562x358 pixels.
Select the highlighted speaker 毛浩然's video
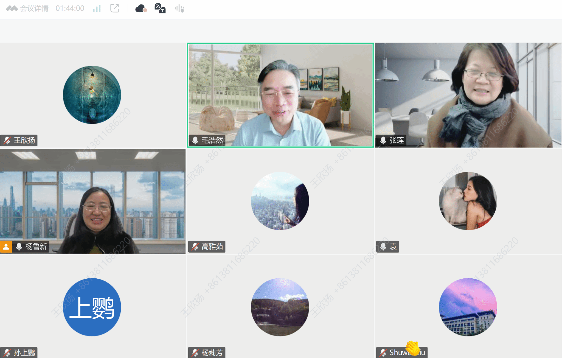pyautogui.click(x=280, y=95)
